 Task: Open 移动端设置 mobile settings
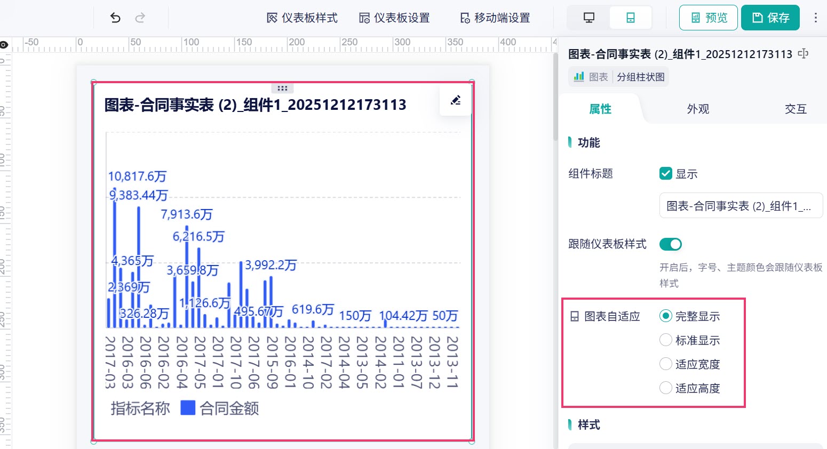pos(495,18)
